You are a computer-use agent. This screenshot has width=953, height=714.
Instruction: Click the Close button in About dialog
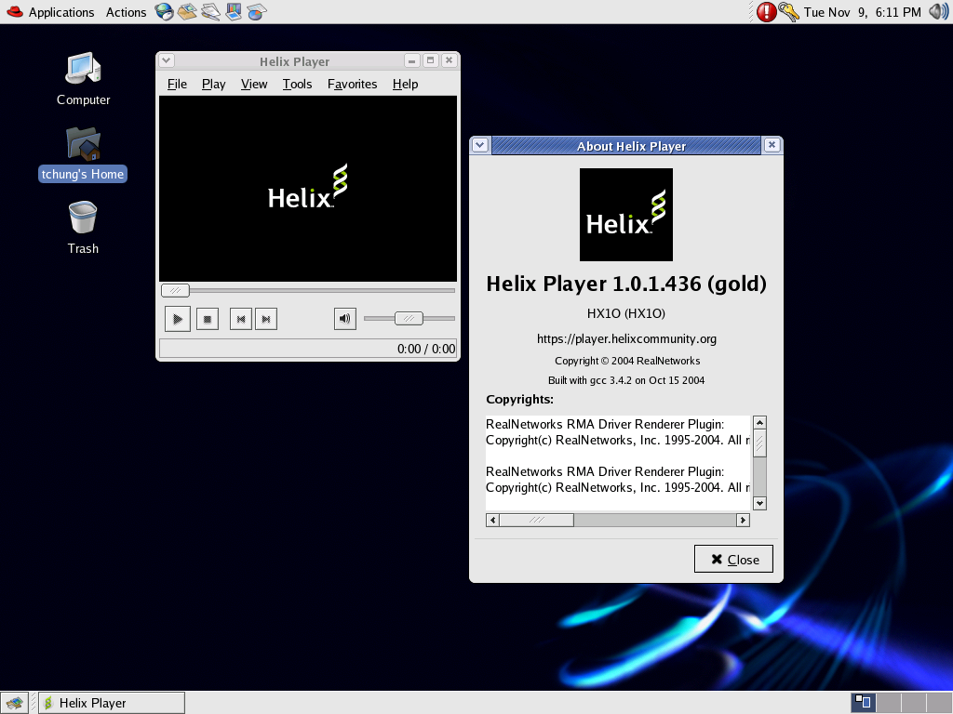pyautogui.click(x=733, y=559)
